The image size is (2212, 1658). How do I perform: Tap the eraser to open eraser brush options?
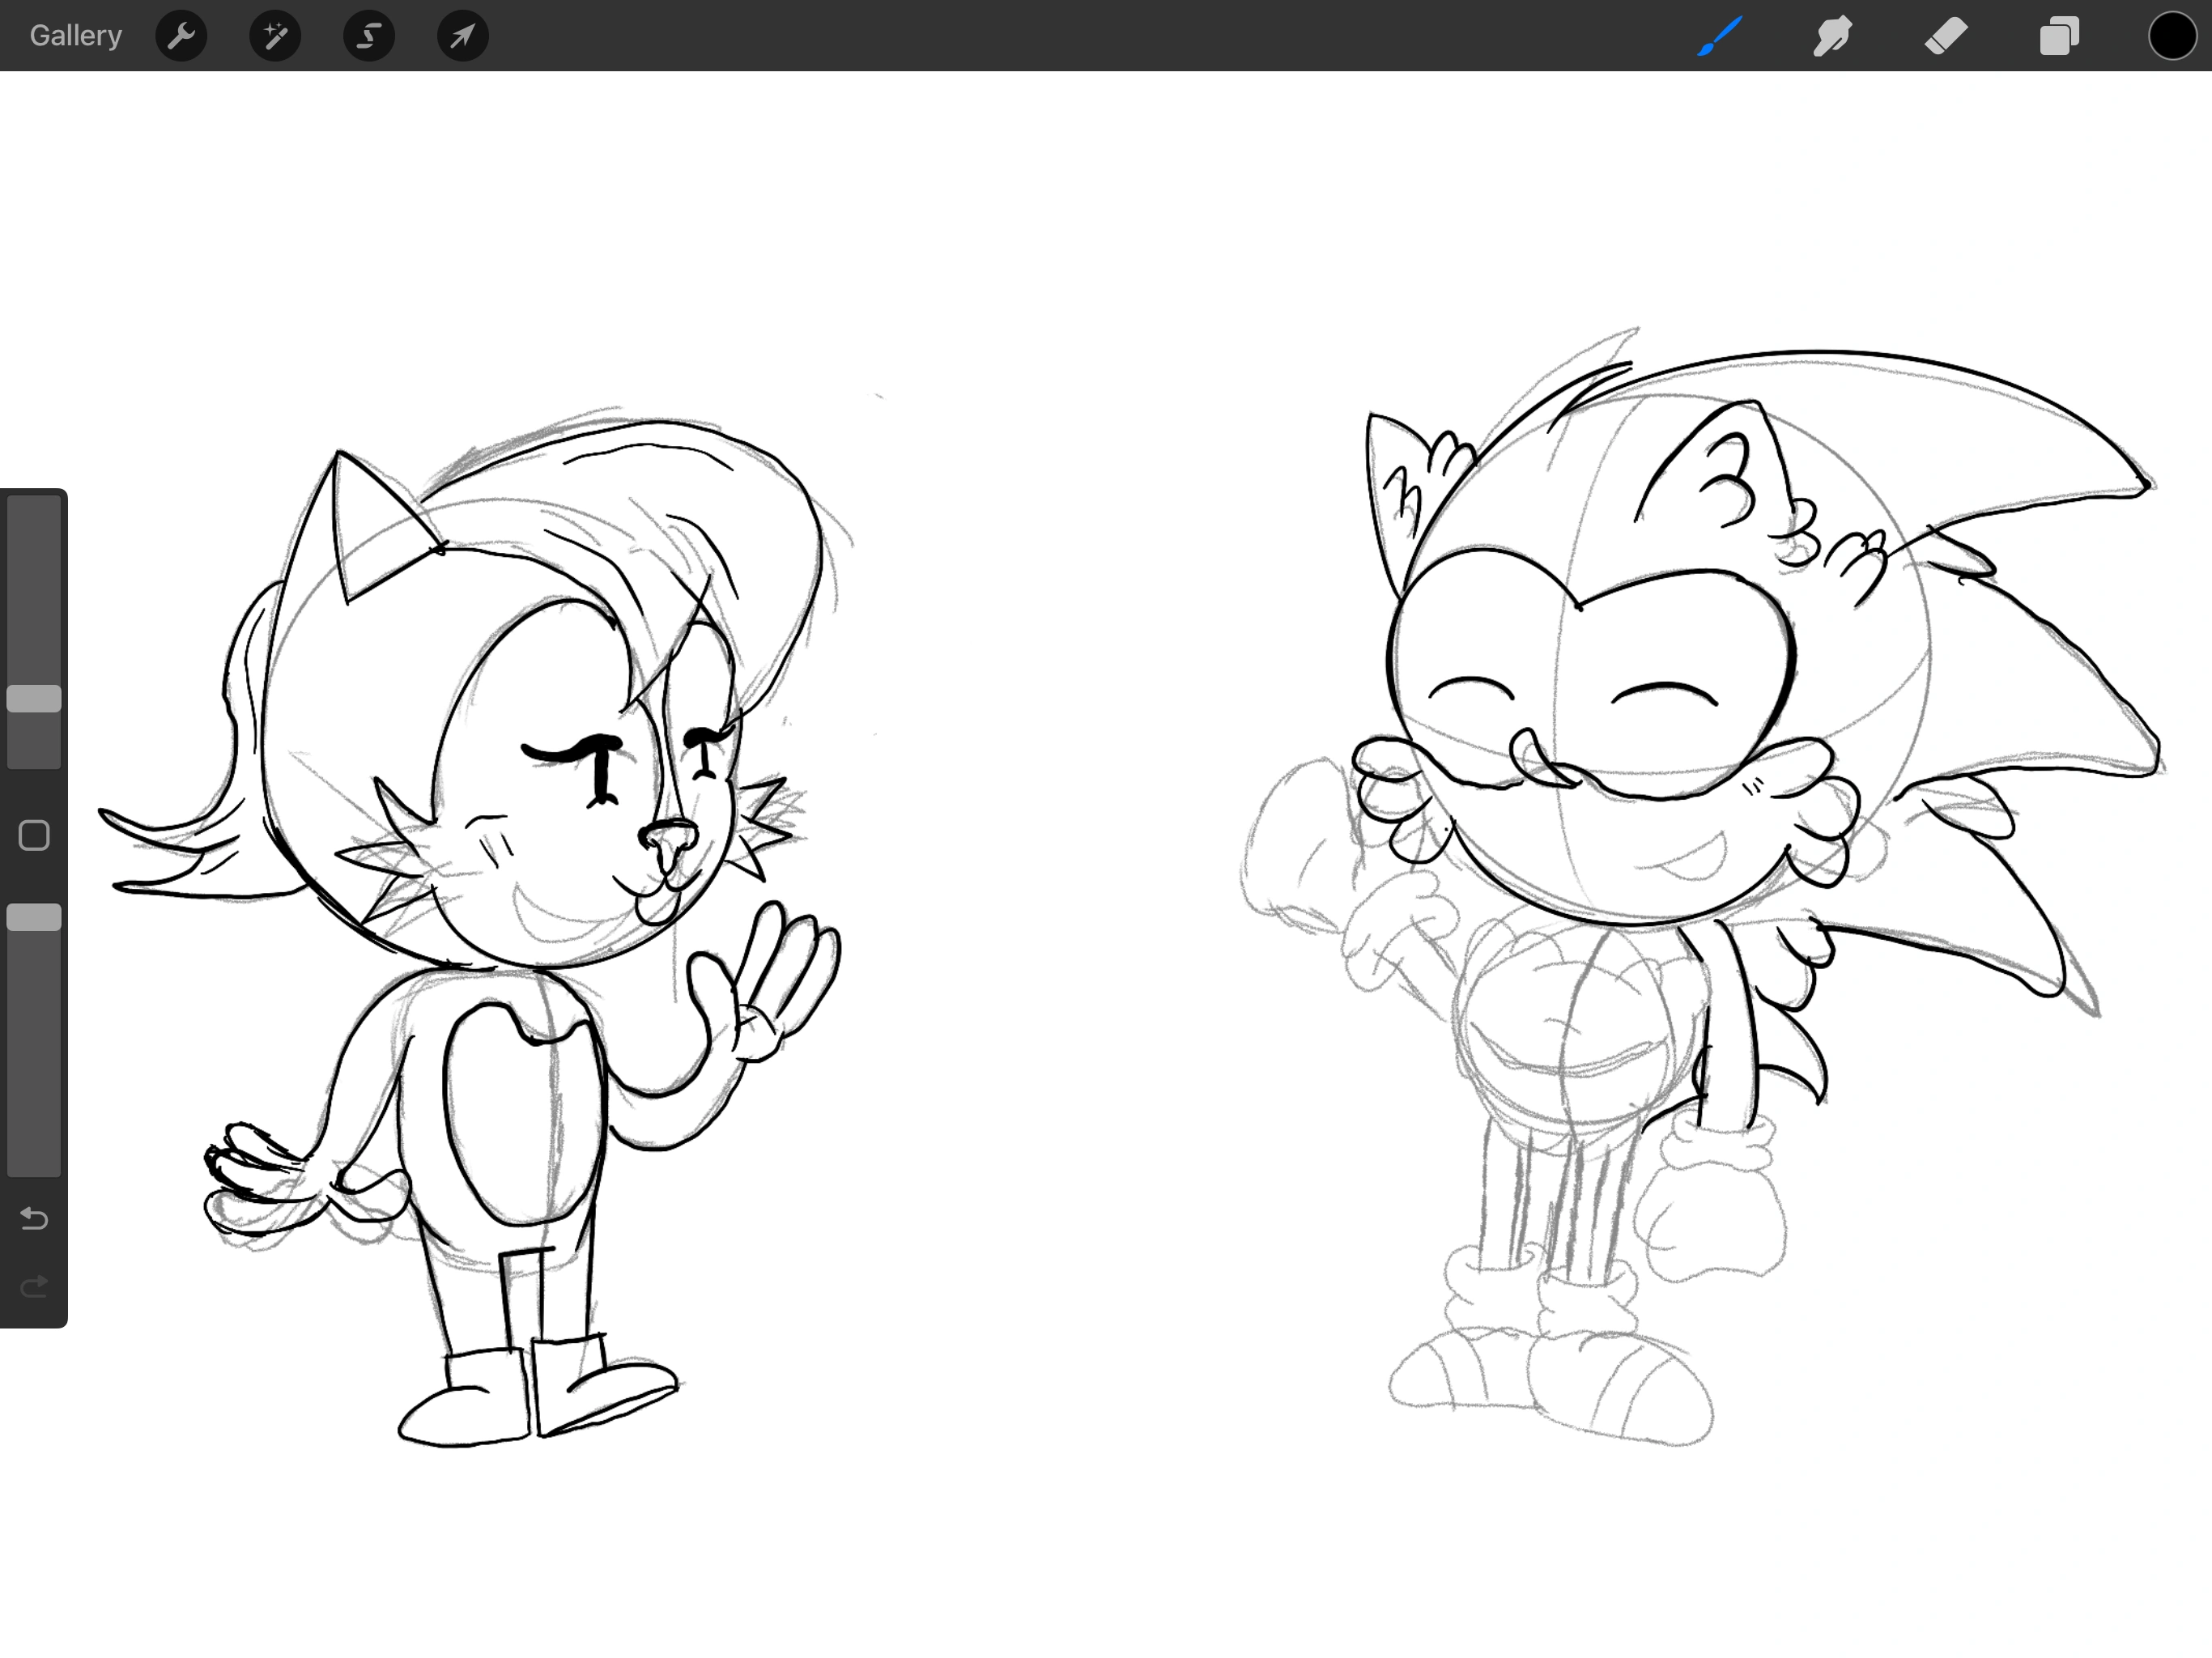tap(1946, 35)
